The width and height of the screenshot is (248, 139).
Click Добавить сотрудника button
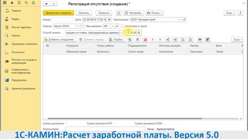[x=59, y=39]
